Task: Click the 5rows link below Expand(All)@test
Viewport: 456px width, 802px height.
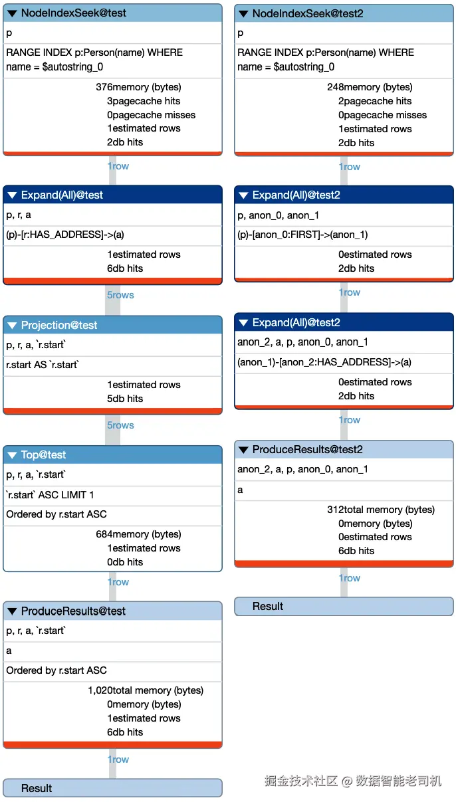Action: (120, 295)
